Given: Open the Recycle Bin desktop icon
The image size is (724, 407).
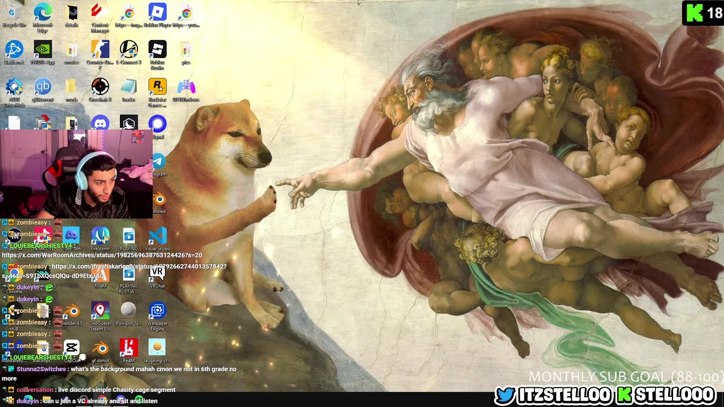Looking at the screenshot, I should (x=14, y=15).
